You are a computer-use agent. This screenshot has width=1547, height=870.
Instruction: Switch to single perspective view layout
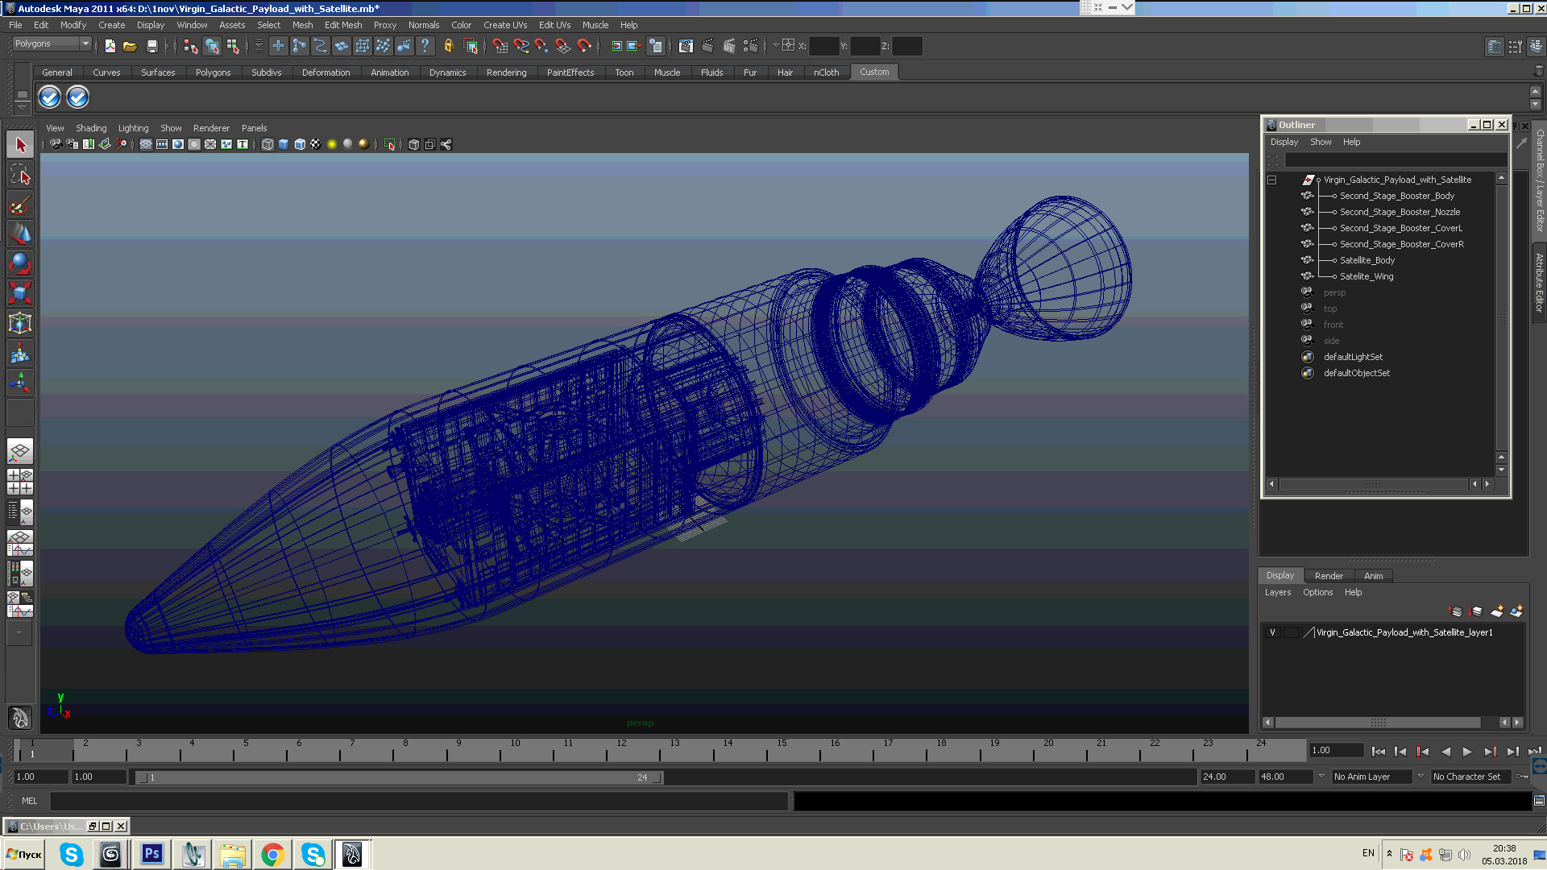coord(20,451)
